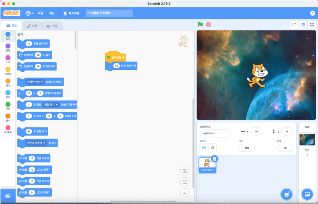Screen dimensions: 318x204
Task: Open 무작위 위치 dropdown in go-to block
Action: click(x=35, y=82)
